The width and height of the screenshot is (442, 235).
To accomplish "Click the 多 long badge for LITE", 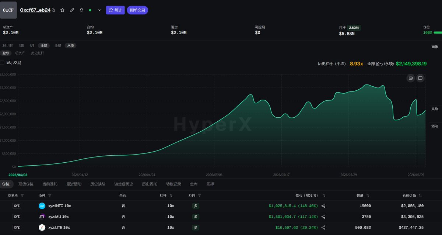I will 196,228.
